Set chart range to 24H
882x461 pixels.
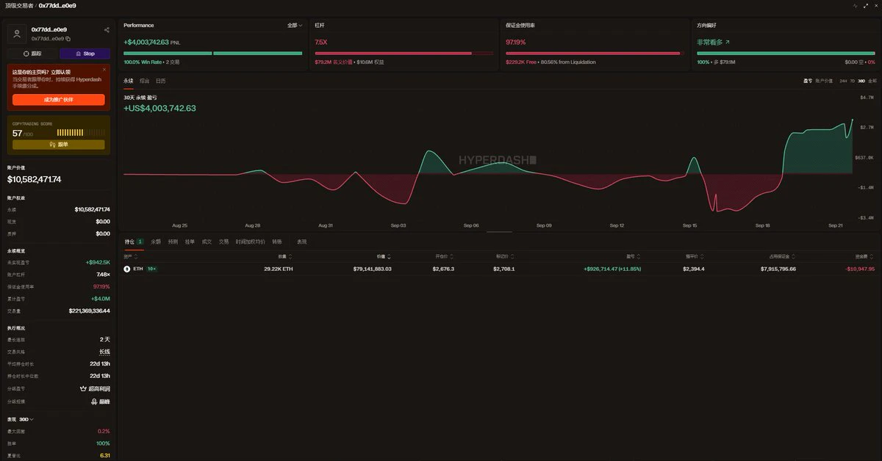tap(843, 80)
